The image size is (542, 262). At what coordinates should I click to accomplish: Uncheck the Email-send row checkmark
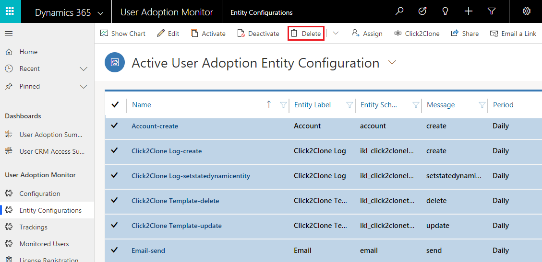tap(114, 250)
